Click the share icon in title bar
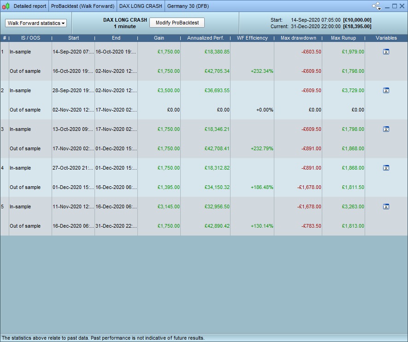 [377, 6]
